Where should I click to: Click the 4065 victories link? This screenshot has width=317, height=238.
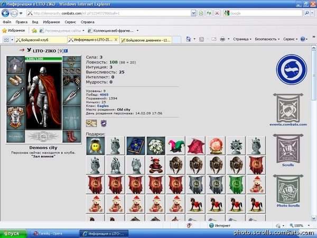104,95
